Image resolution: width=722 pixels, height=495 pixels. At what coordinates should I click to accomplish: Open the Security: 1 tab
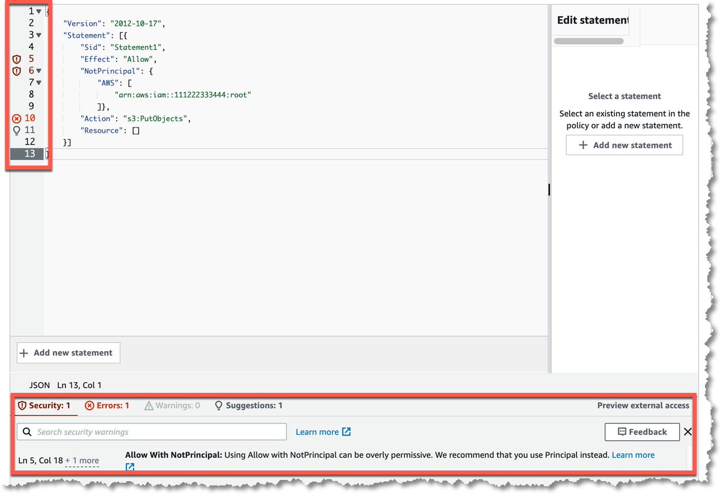point(45,405)
